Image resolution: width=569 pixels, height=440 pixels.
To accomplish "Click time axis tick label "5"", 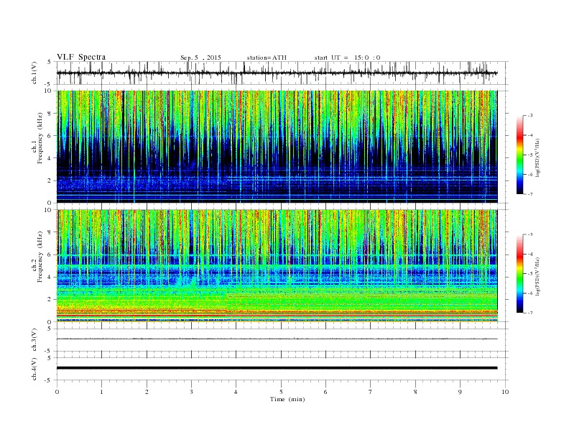I will tap(281, 392).
